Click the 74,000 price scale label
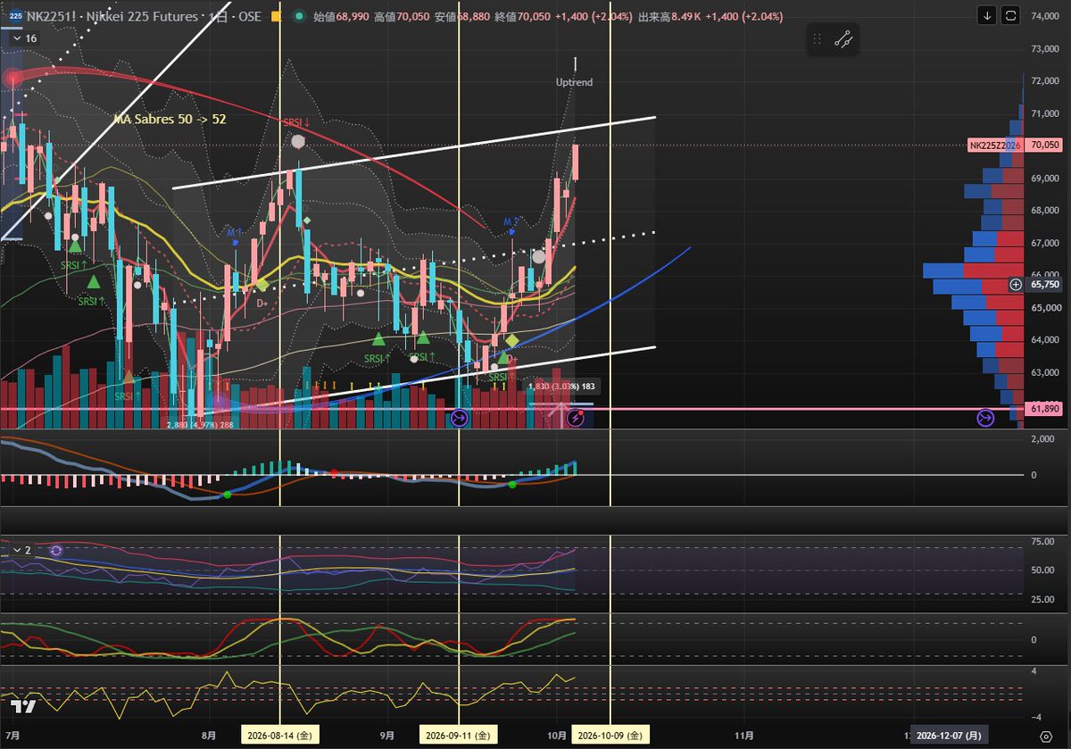 click(1044, 16)
